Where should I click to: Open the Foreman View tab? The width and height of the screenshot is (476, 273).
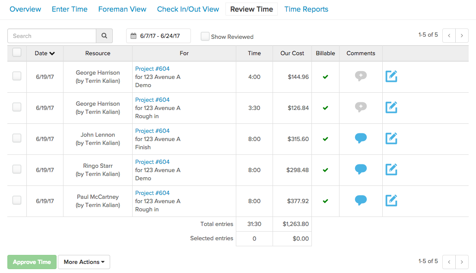tap(122, 9)
